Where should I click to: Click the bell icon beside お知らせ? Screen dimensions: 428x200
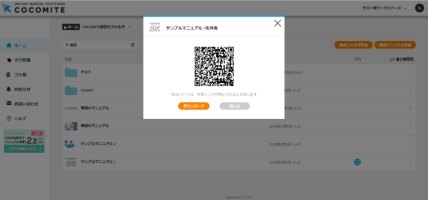[9, 89]
